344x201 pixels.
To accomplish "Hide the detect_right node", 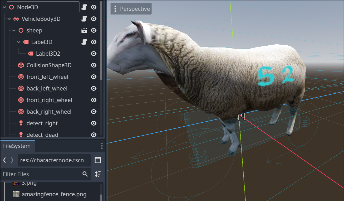I will pyautogui.click(x=94, y=123).
